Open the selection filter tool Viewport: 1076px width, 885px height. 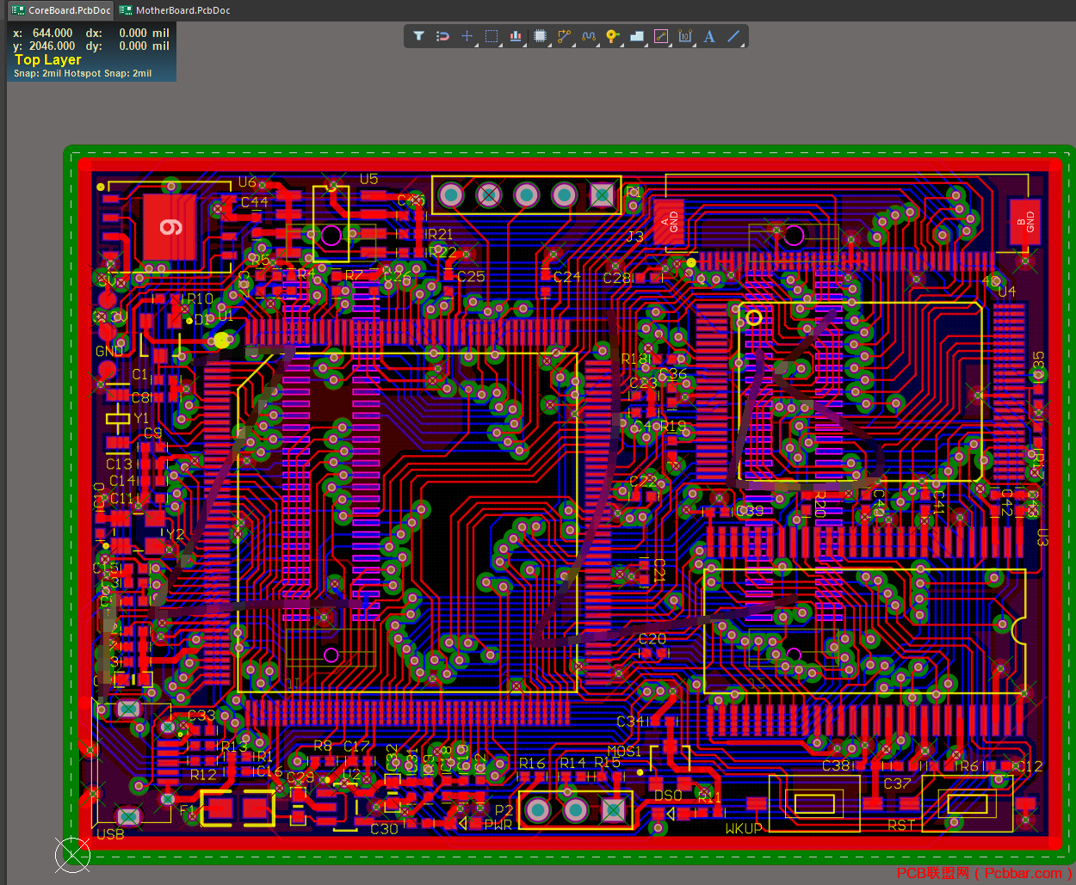pyautogui.click(x=418, y=36)
